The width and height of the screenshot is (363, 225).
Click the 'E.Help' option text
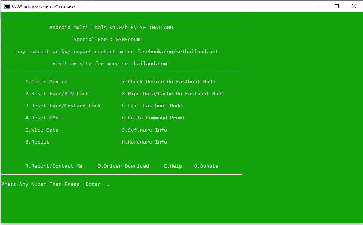[x=173, y=166]
